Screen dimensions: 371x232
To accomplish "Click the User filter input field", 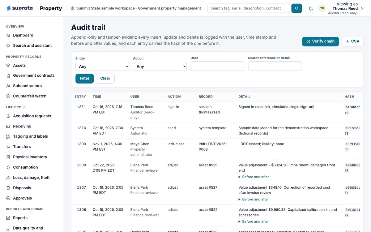I will [217, 66].
